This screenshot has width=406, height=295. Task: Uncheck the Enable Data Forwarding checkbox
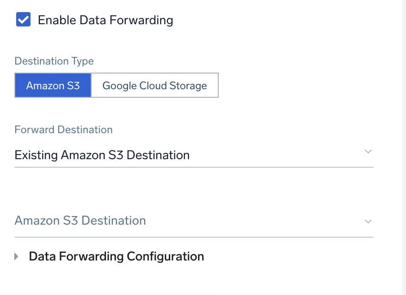click(23, 19)
